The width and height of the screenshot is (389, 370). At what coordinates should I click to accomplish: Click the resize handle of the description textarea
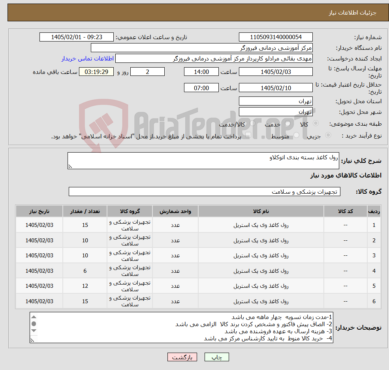click(x=70, y=167)
